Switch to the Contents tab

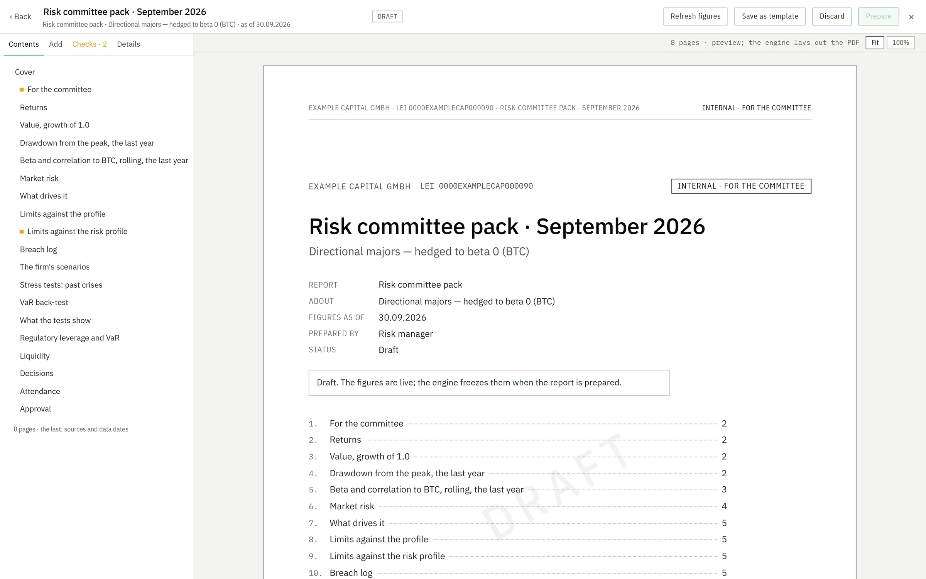click(24, 44)
